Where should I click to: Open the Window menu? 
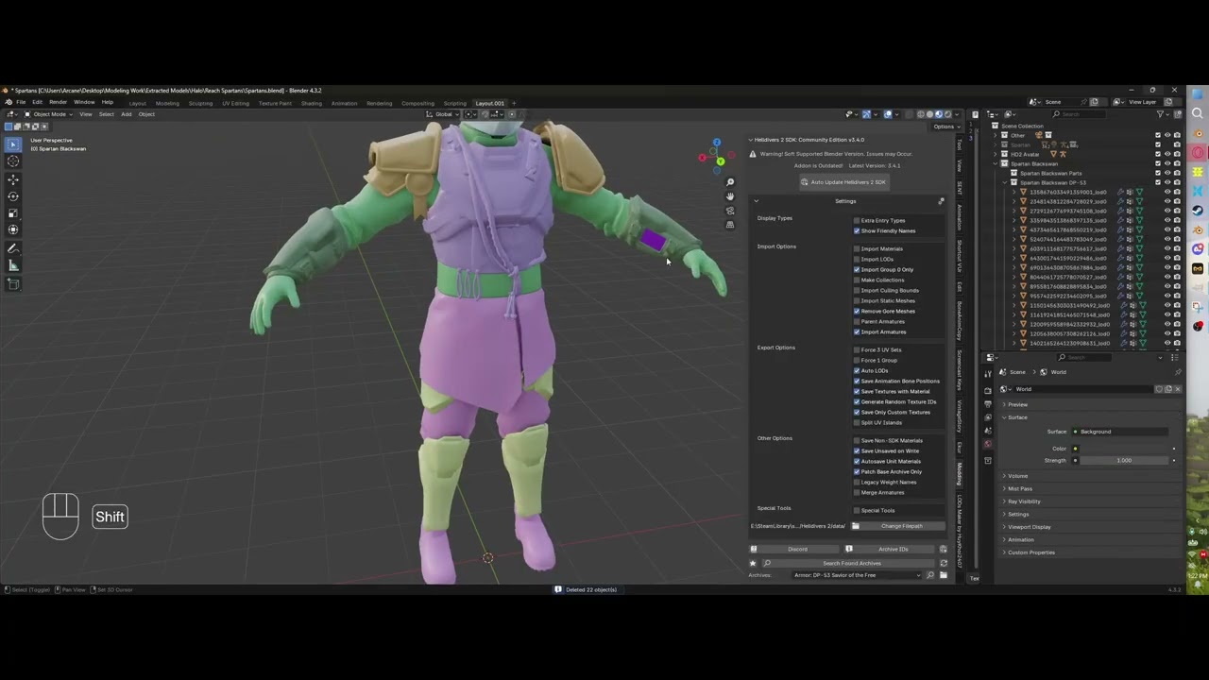(x=84, y=102)
